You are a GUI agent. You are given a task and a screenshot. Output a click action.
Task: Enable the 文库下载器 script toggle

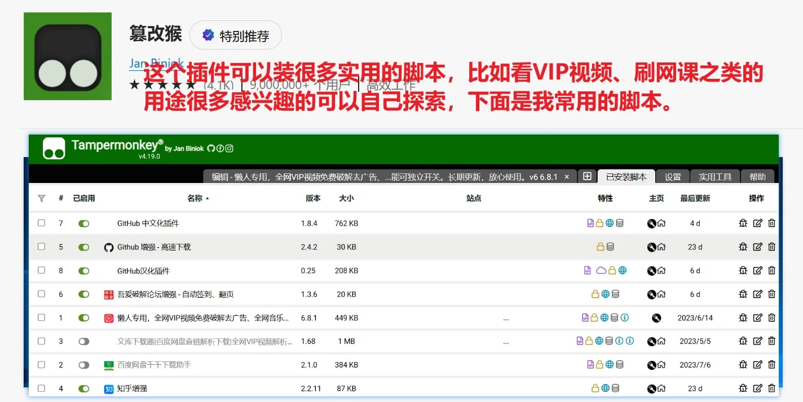[x=84, y=341]
